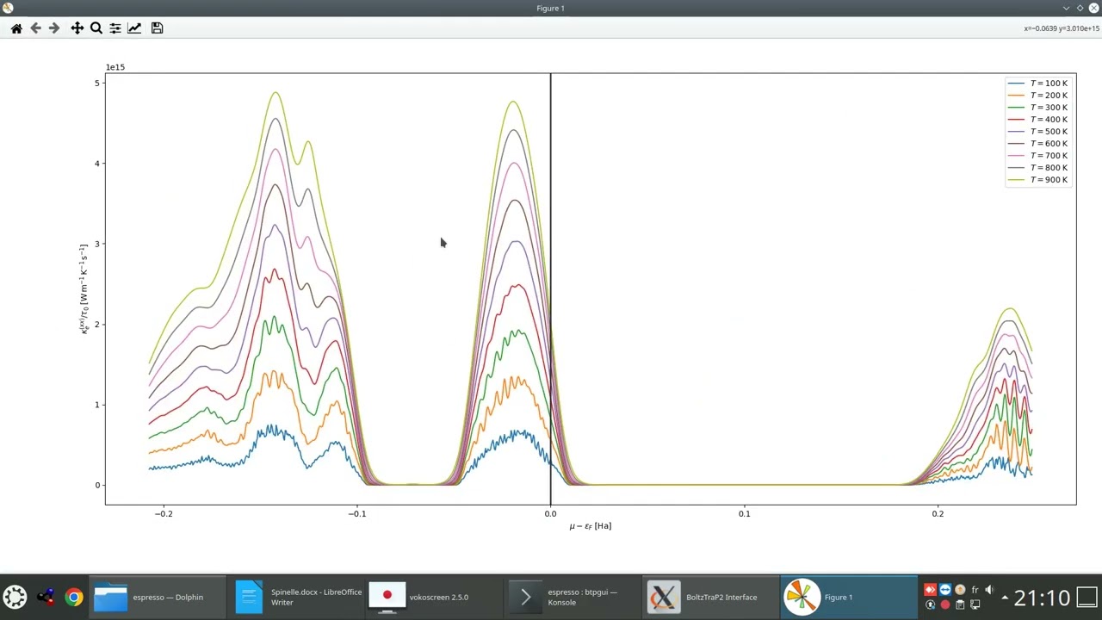Open the display/network tray icon

pyautogui.click(x=975, y=604)
